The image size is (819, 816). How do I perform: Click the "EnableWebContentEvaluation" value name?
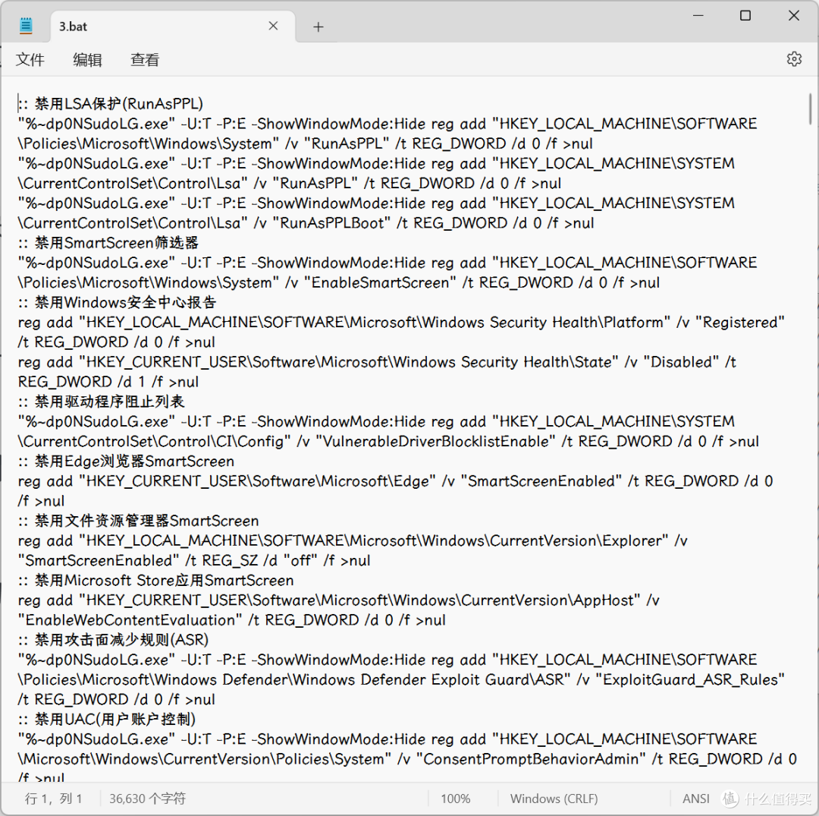(x=130, y=620)
